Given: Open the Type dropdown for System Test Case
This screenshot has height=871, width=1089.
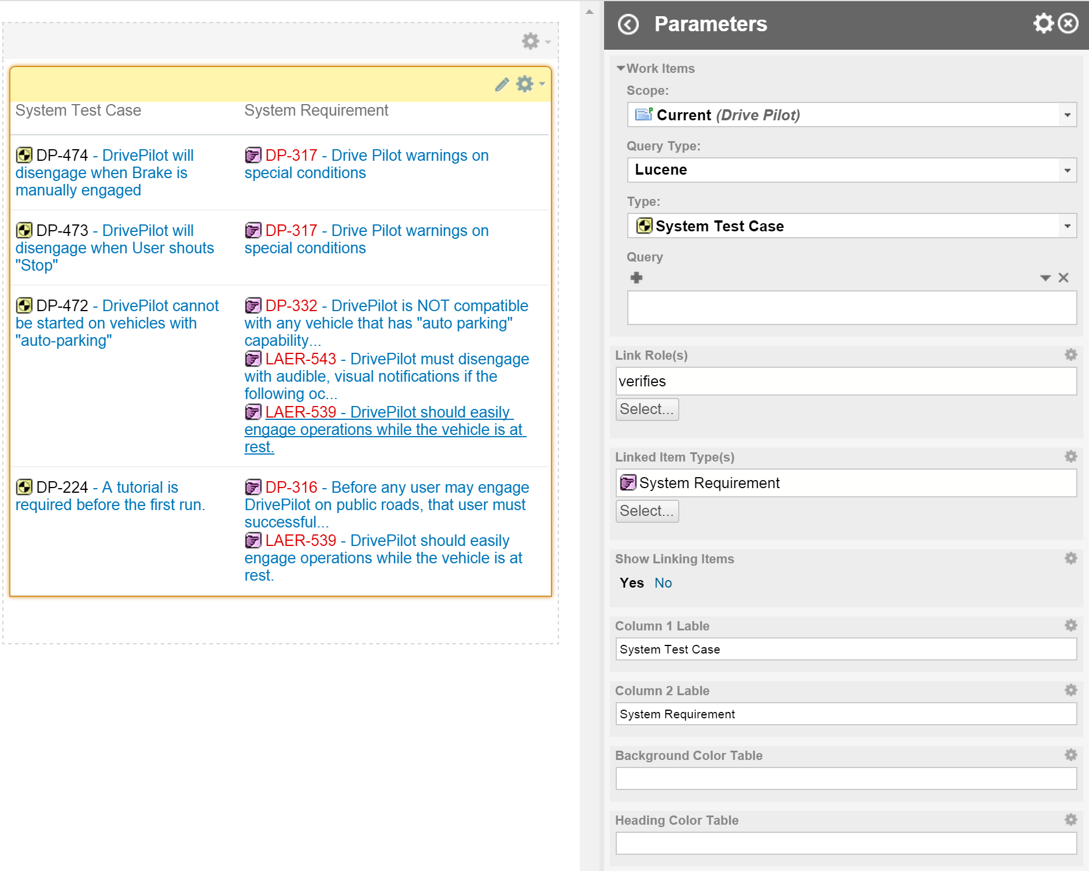Looking at the screenshot, I should point(1068,226).
